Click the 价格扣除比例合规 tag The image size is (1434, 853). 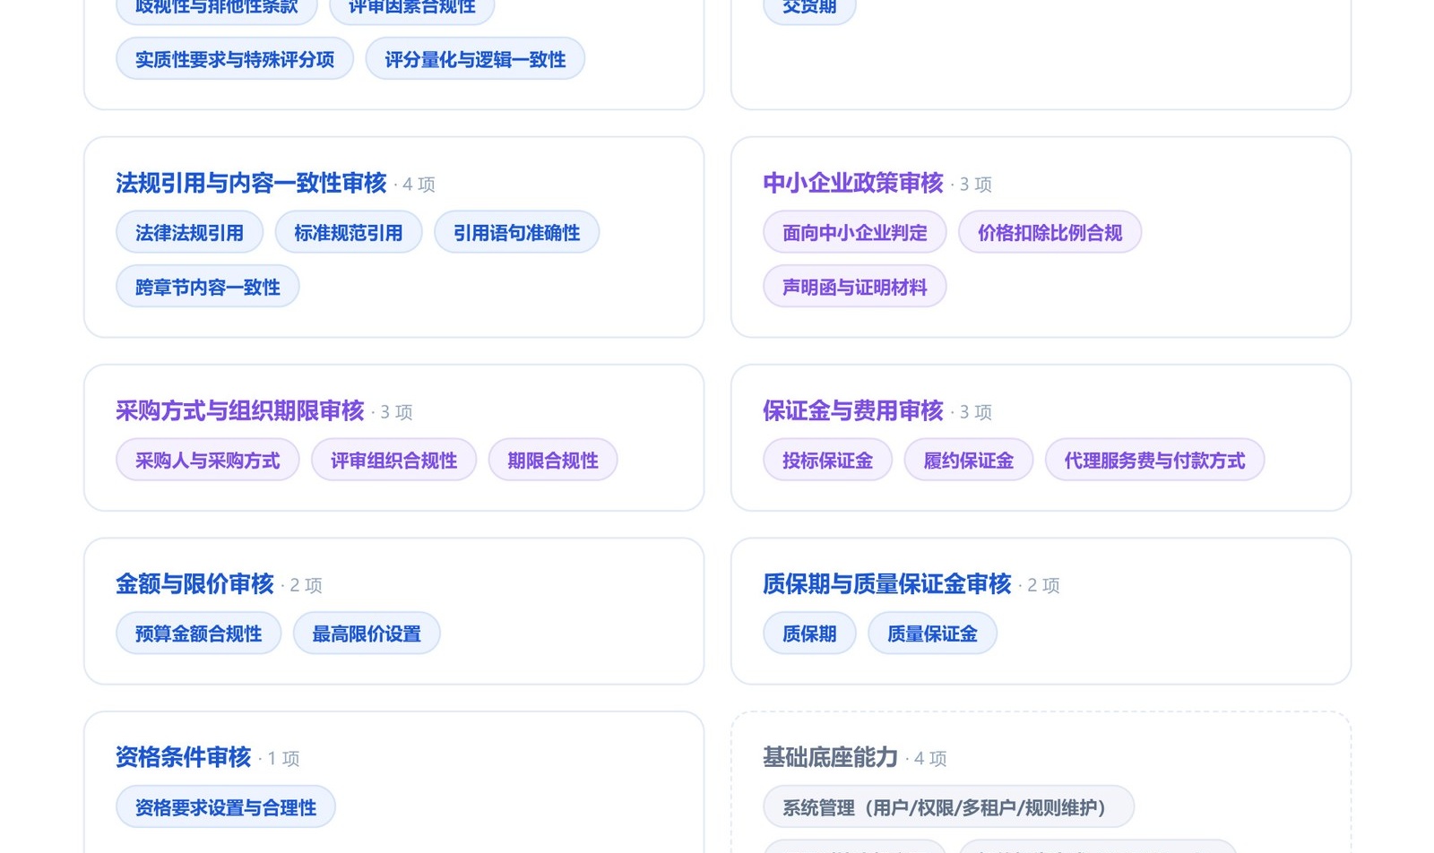point(1050,233)
